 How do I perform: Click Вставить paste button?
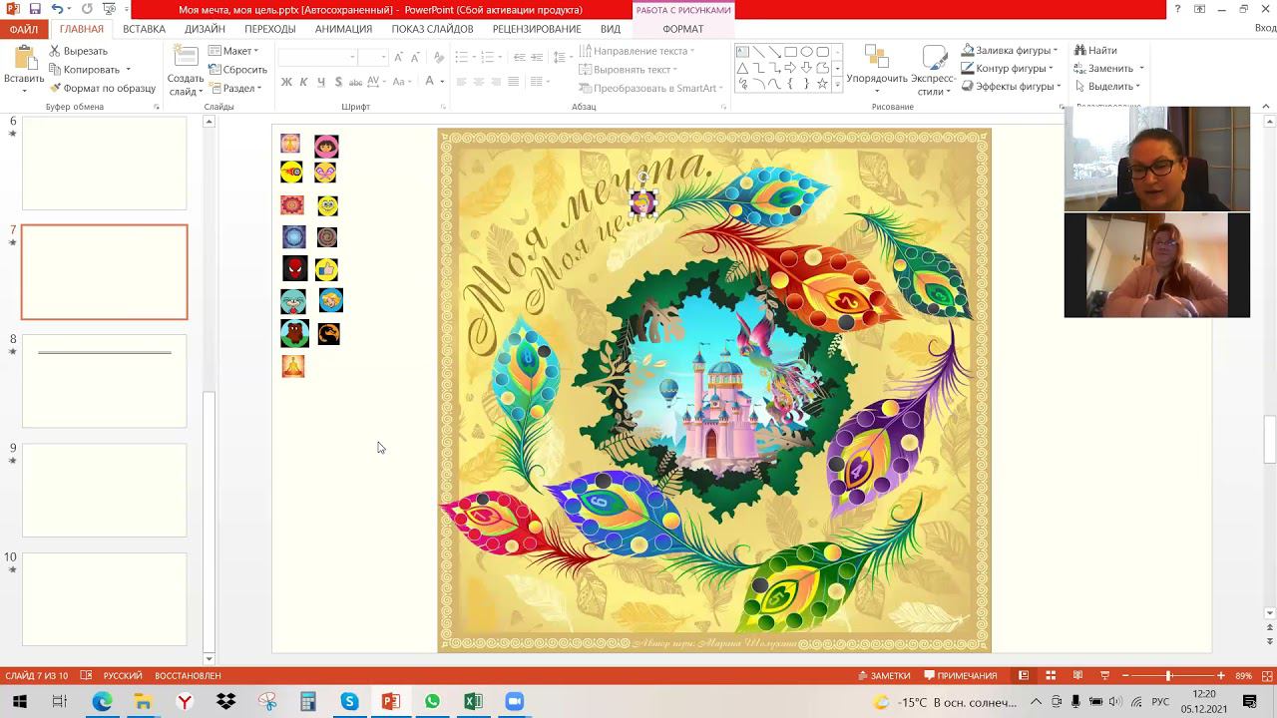pos(23,68)
